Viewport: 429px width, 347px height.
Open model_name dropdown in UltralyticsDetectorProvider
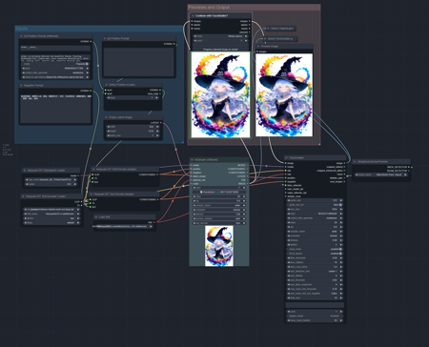pos(381,174)
